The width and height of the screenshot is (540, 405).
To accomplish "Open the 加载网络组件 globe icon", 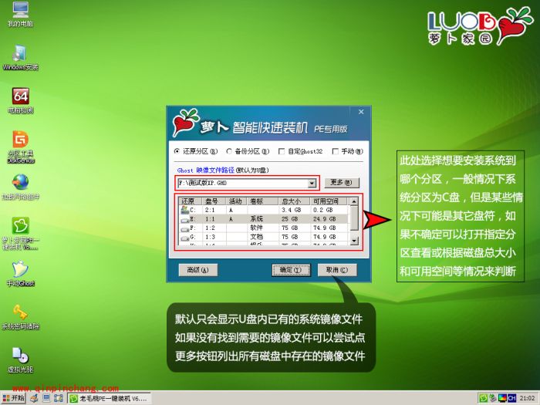I will pos(20,187).
